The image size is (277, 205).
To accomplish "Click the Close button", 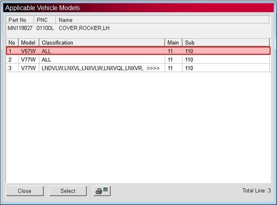I will 25,191.
